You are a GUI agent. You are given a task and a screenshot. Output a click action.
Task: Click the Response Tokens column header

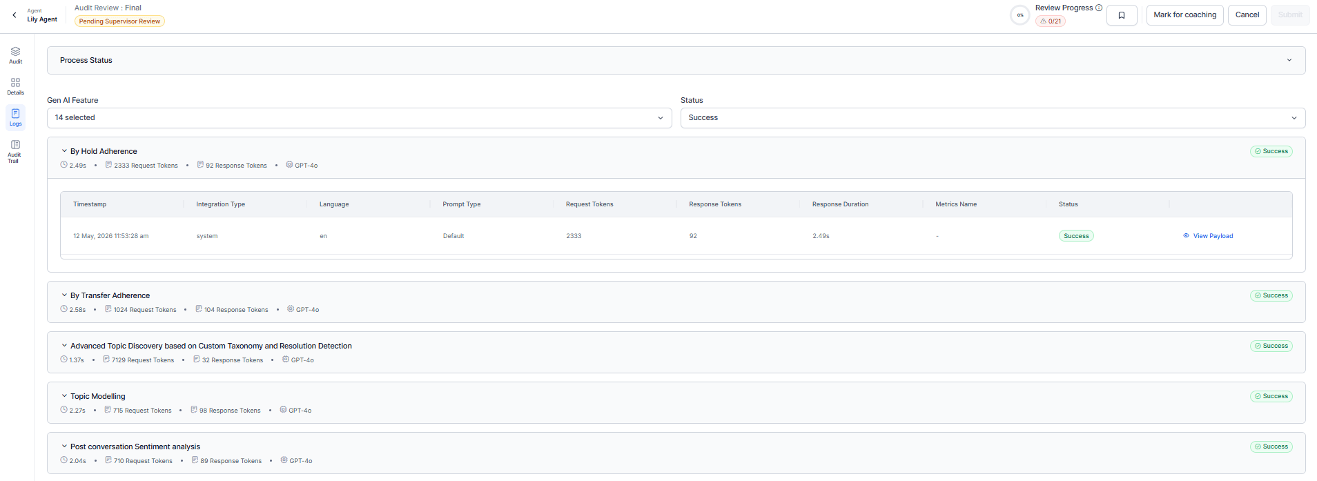[x=715, y=204]
